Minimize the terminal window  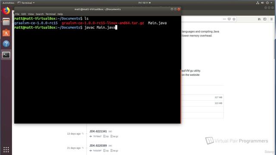click(x=172, y=9)
